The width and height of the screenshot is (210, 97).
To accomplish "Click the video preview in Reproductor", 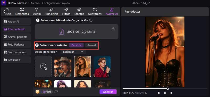I will point(165,52).
